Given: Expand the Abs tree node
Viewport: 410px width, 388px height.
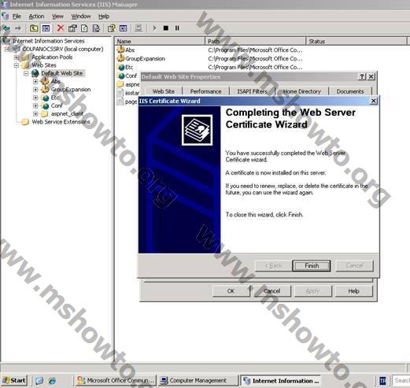Looking at the screenshot, I should coord(35,81).
